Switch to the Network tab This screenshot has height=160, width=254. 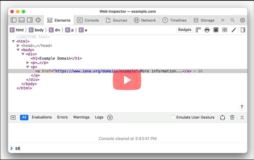[145, 20]
